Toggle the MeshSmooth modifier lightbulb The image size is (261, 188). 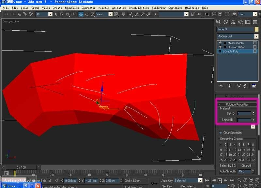221,43
